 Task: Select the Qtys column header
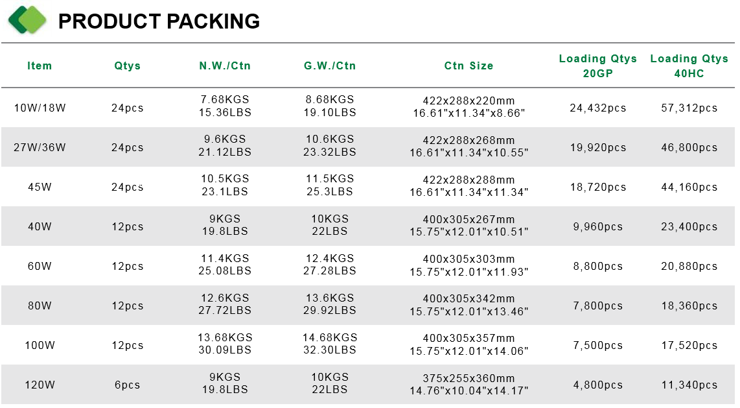[128, 66]
